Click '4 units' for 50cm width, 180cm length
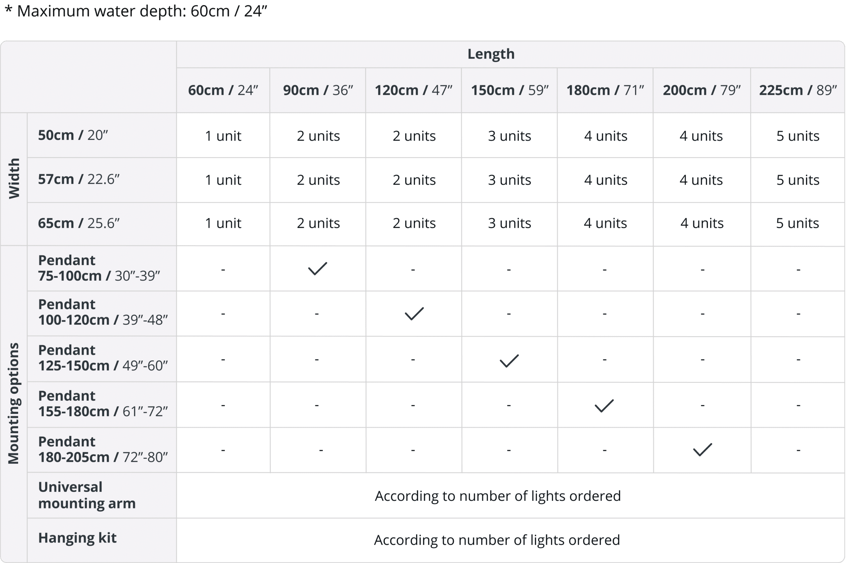Viewport: 846px width, 563px height. 605,136
